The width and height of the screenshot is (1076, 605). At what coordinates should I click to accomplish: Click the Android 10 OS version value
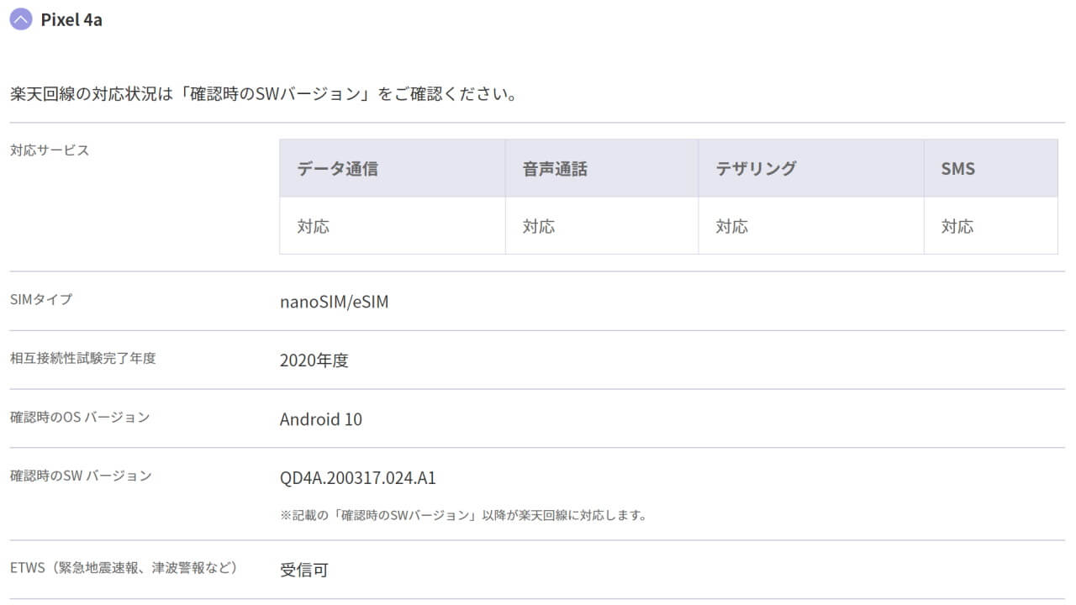coord(320,419)
